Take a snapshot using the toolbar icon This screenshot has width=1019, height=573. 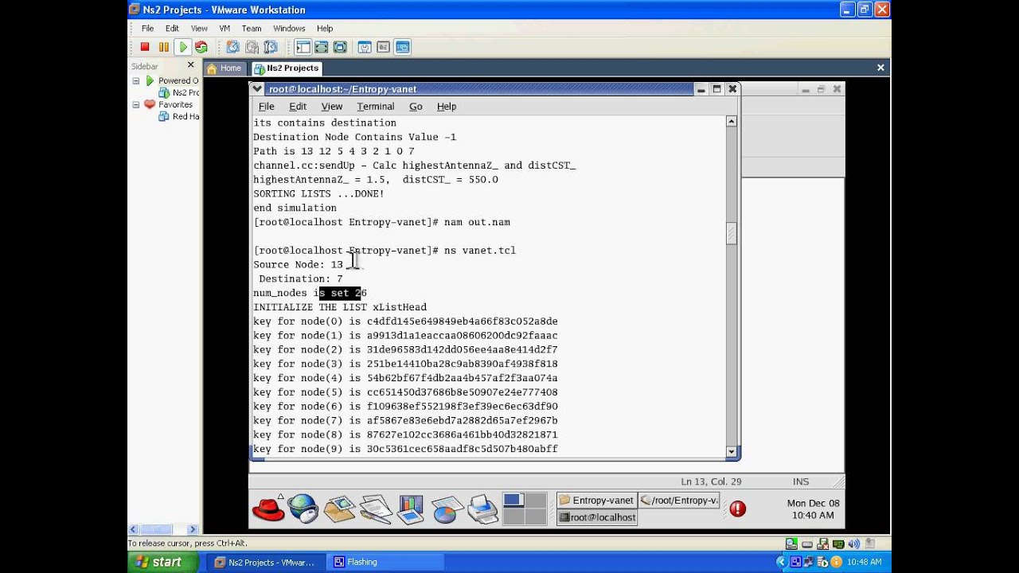click(x=232, y=48)
